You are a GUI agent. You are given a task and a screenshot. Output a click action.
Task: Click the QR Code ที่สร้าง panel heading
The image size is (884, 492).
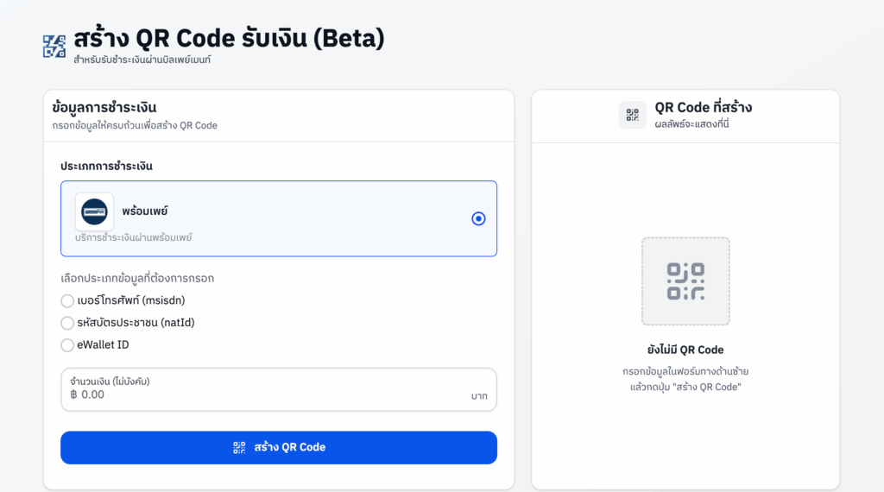pos(703,108)
